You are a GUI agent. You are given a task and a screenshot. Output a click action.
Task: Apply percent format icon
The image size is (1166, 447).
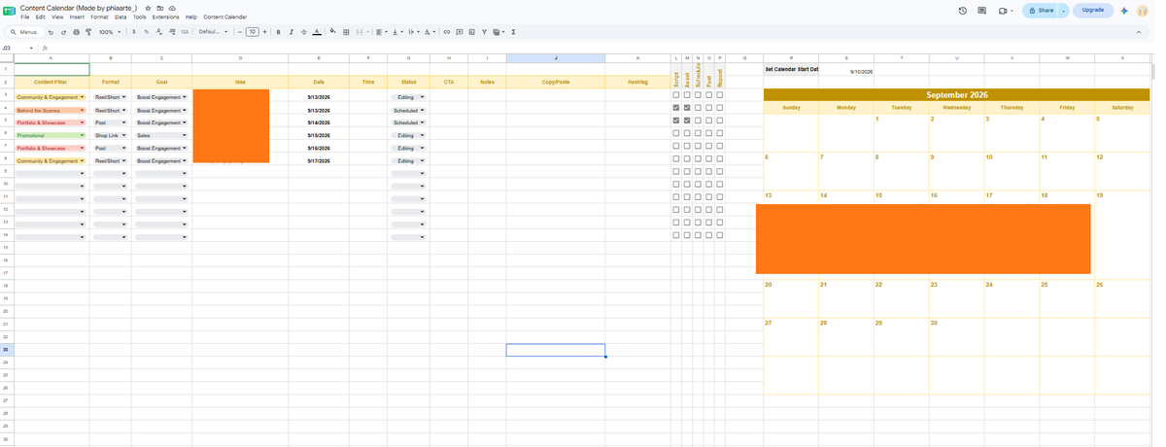(x=146, y=32)
